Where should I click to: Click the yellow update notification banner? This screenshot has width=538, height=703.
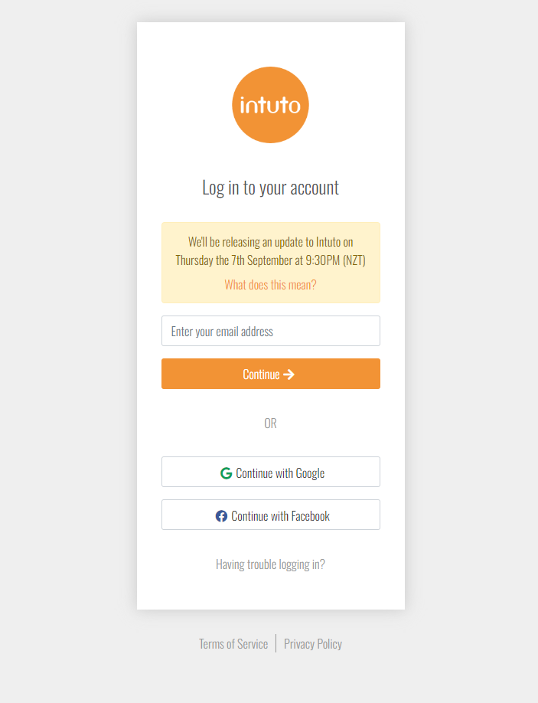pos(270,262)
